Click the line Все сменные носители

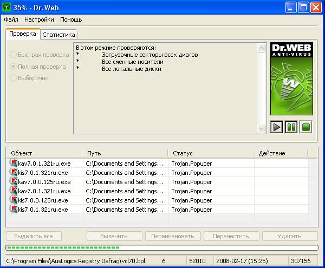pos(133,62)
